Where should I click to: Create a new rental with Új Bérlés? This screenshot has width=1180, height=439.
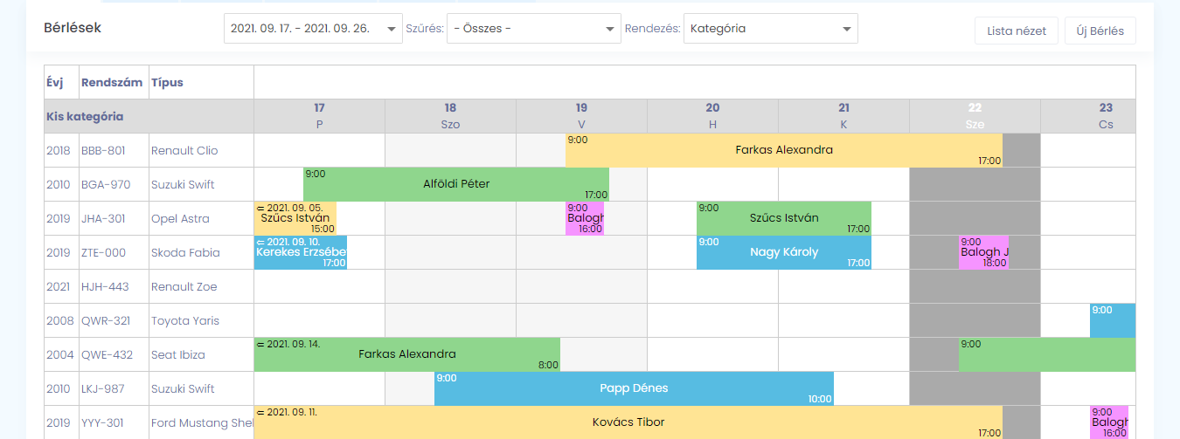coord(1100,31)
